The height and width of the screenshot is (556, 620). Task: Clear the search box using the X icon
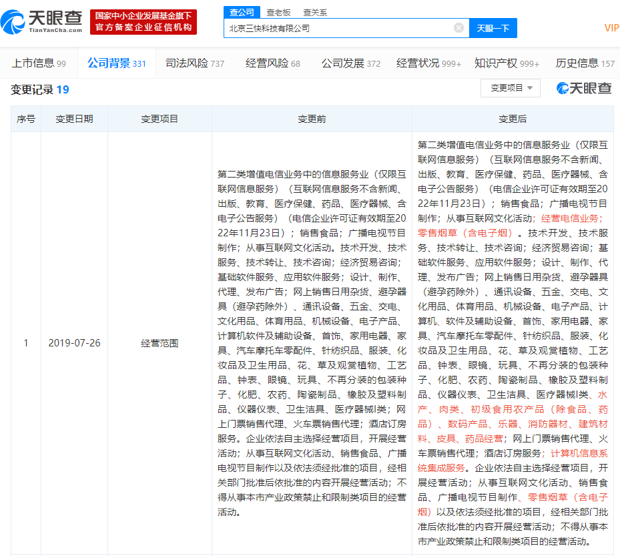458,27
